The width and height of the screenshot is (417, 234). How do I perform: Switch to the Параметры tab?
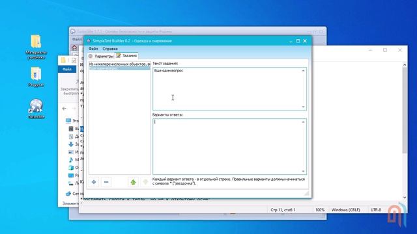point(101,57)
